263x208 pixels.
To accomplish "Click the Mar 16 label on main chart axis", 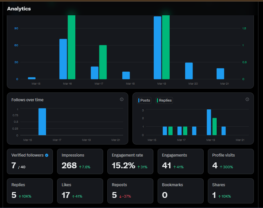I will tap(68, 84).
